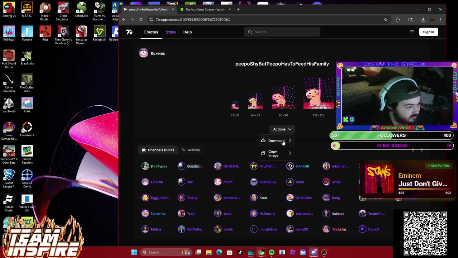
Task: Open the R.E.P.O. desktop shortcut
Action: coord(27,10)
